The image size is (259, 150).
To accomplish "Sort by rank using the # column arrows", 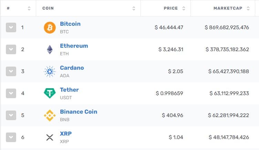I will click(x=29, y=8).
